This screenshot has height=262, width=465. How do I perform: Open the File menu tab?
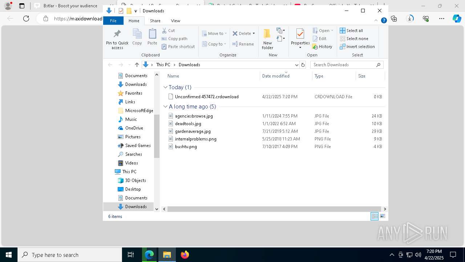click(x=113, y=21)
